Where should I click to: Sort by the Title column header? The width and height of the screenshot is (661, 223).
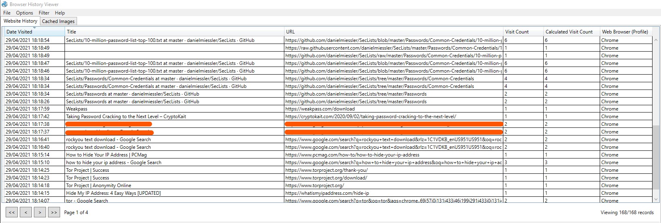(x=71, y=32)
